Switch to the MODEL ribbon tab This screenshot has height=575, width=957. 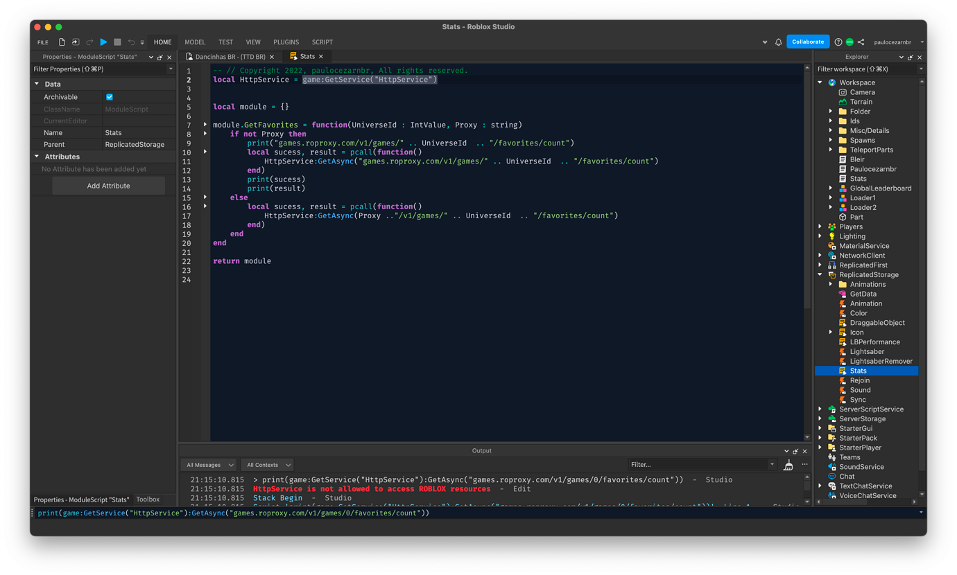pyautogui.click(x=195, y=42)
